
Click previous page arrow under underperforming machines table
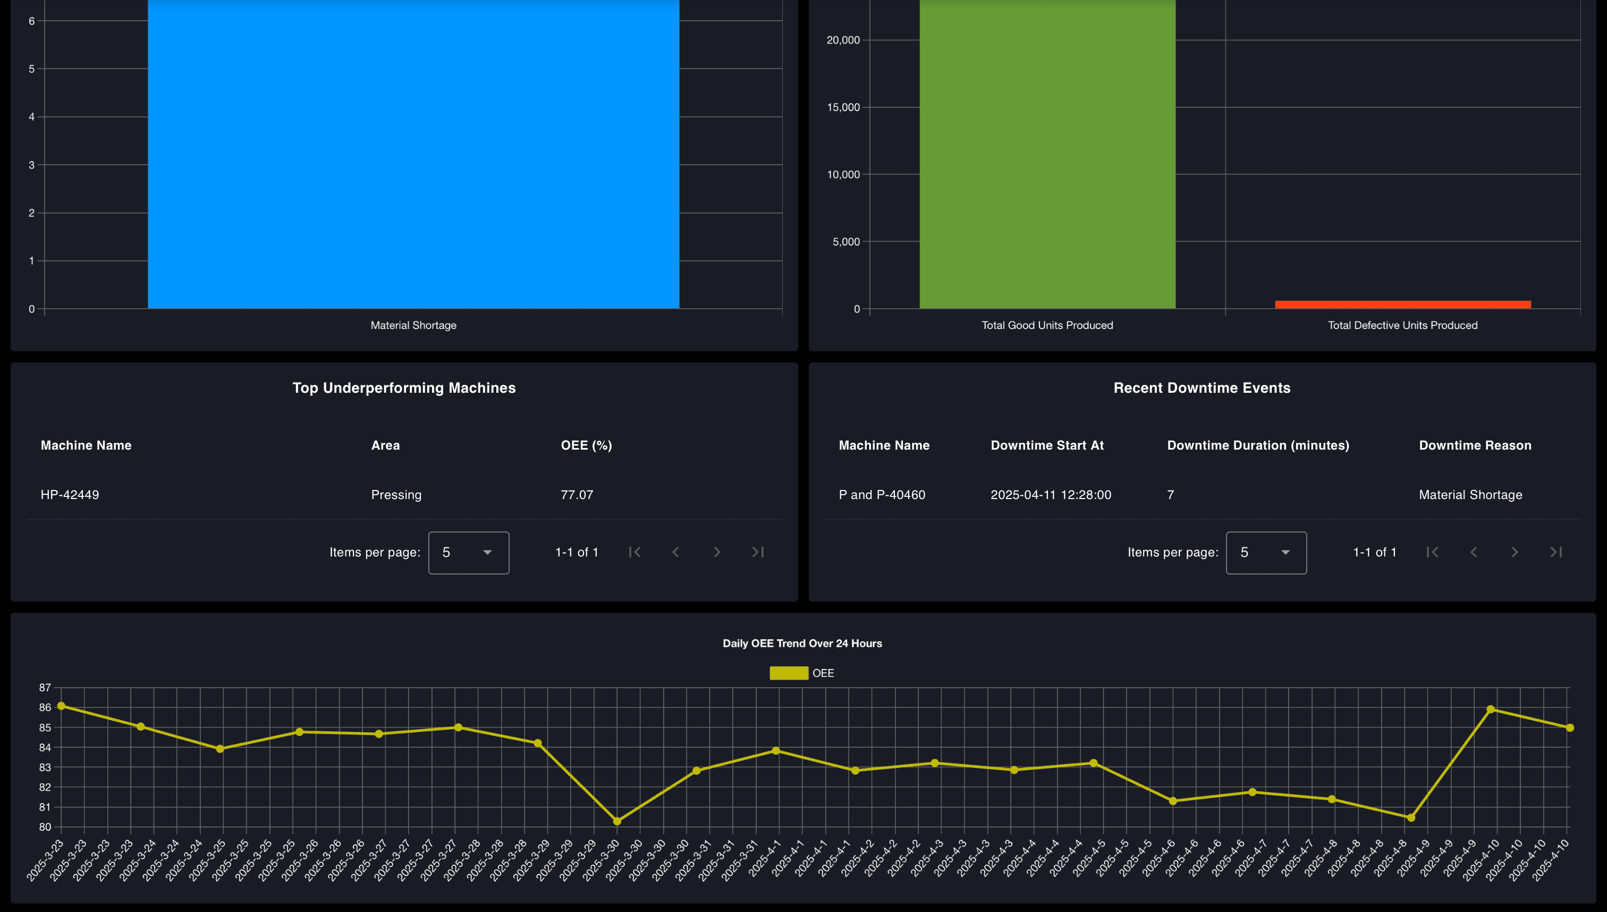point(676,552)
